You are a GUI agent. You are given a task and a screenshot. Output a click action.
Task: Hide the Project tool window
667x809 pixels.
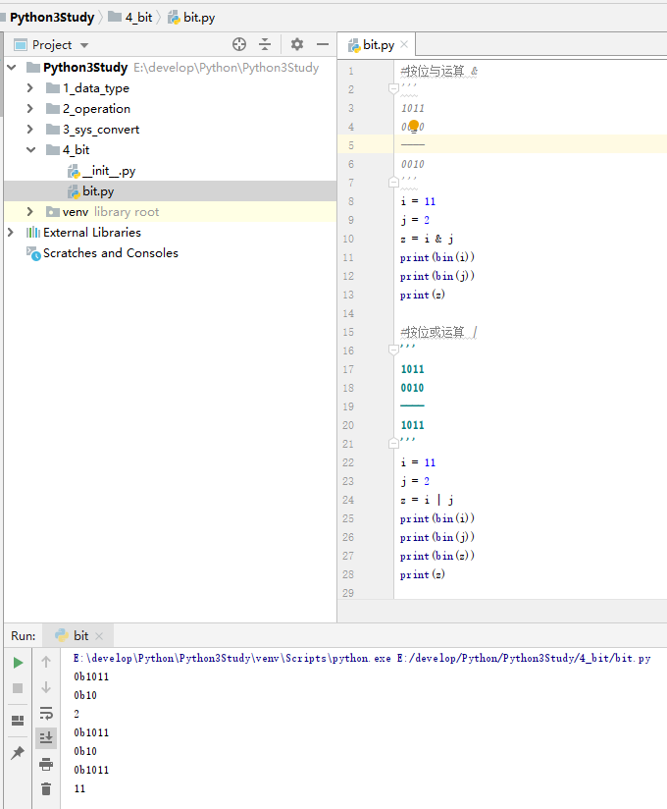[x=323, y=44]
